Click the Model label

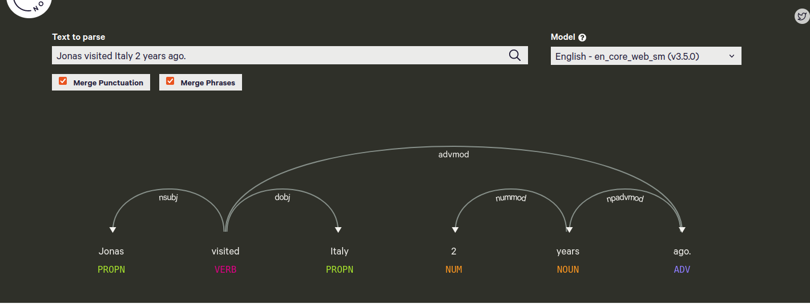tap(563, 37)
